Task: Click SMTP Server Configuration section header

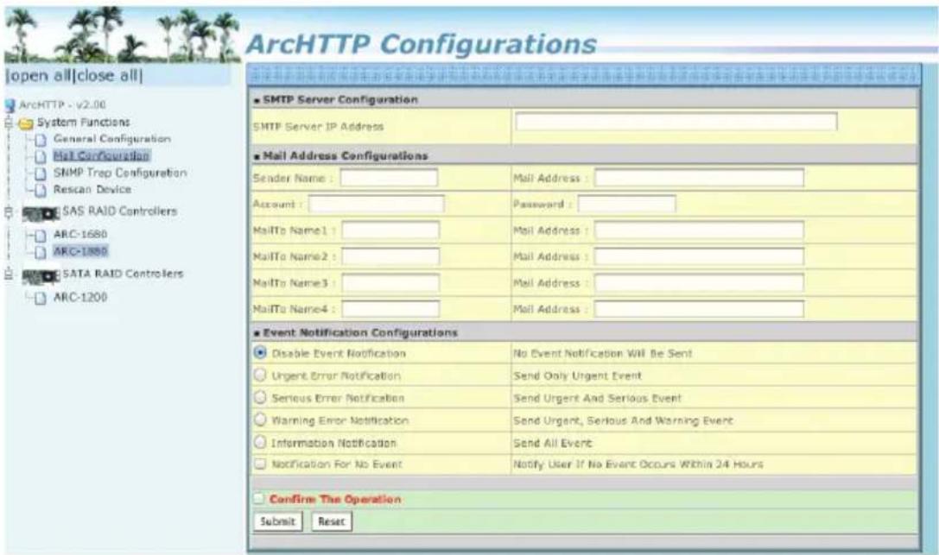Action: coord(340,99)
